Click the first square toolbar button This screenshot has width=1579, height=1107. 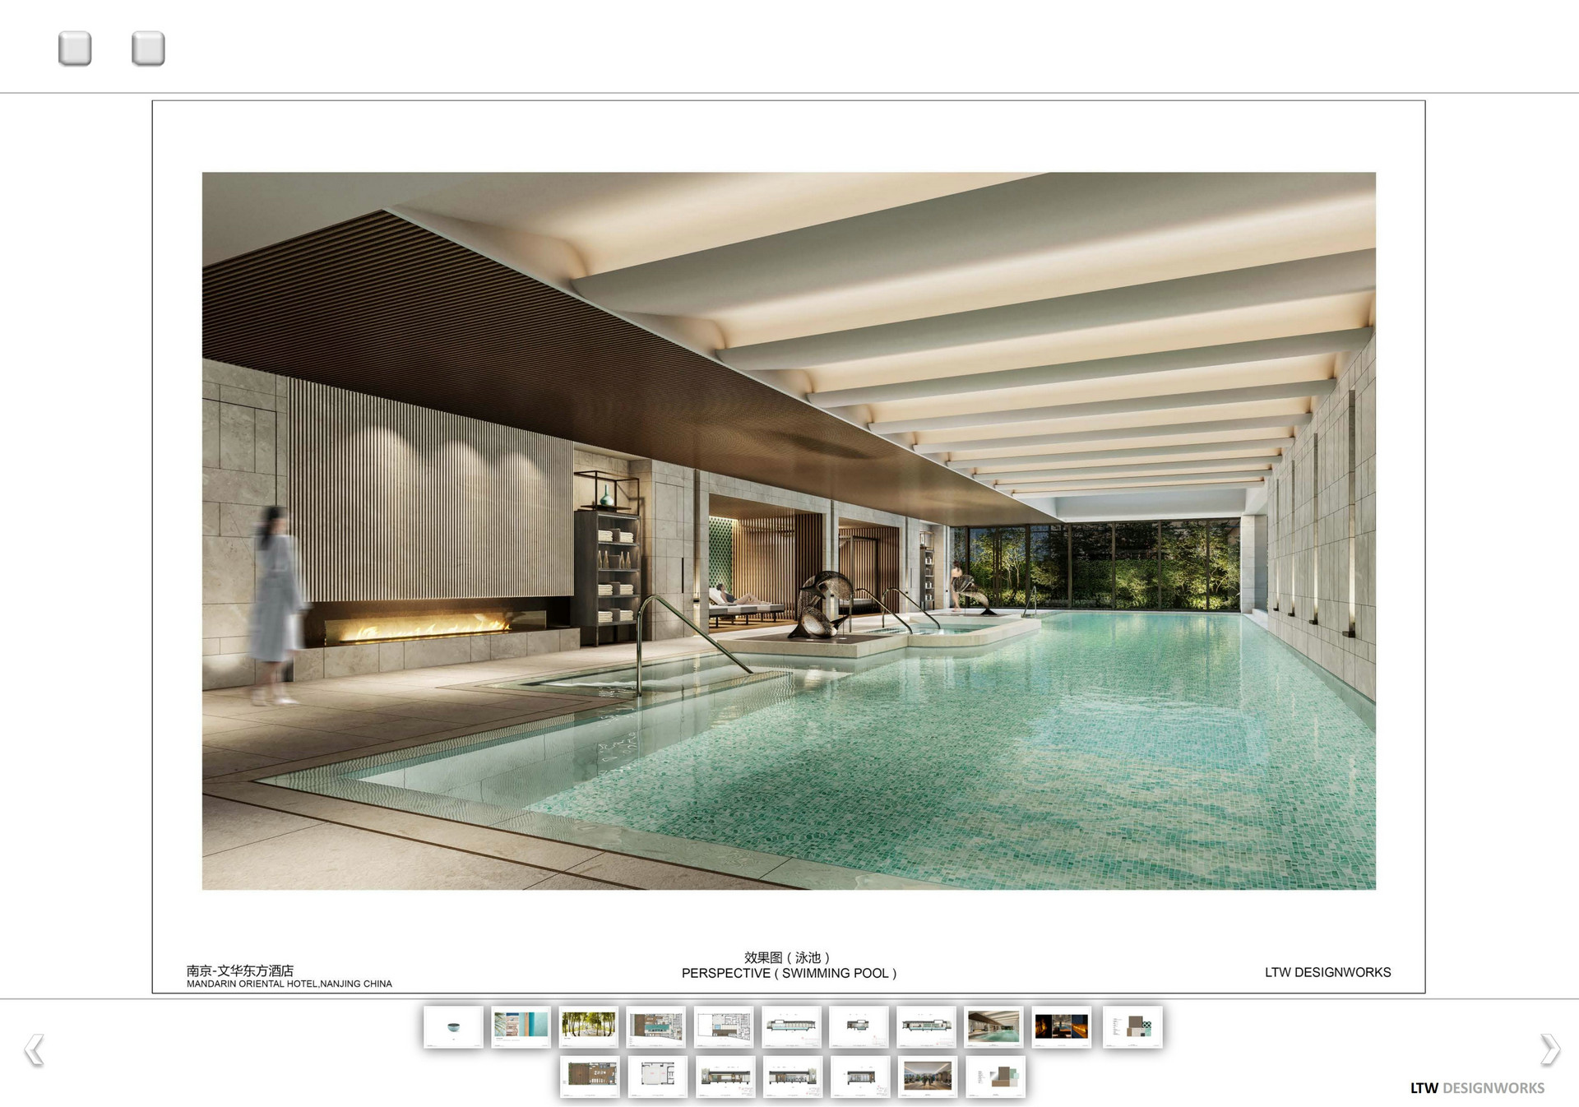[x=75, y=49]
